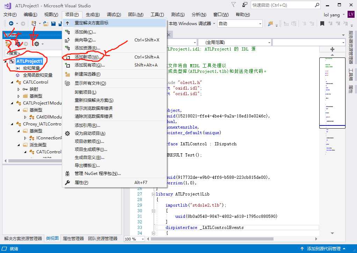Open the 调试(D) menu

click(x=114, y=15)
